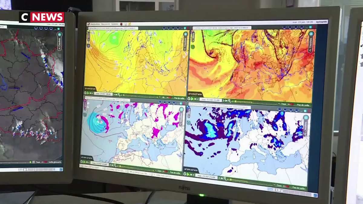This screenshot has width=363, height=204.
Task: Play animation on the precipitation map panel
Action: coord(188,174)
